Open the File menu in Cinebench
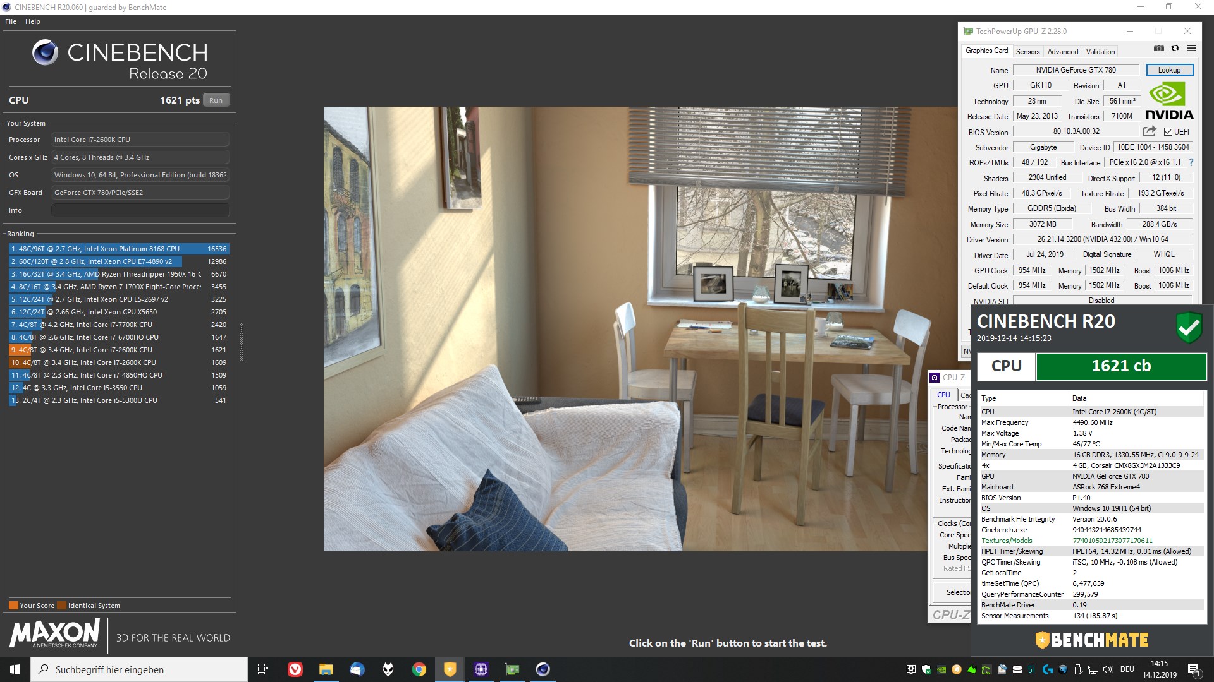The image size is (1214, 682). pyautogui.click(x=11, y=21)
